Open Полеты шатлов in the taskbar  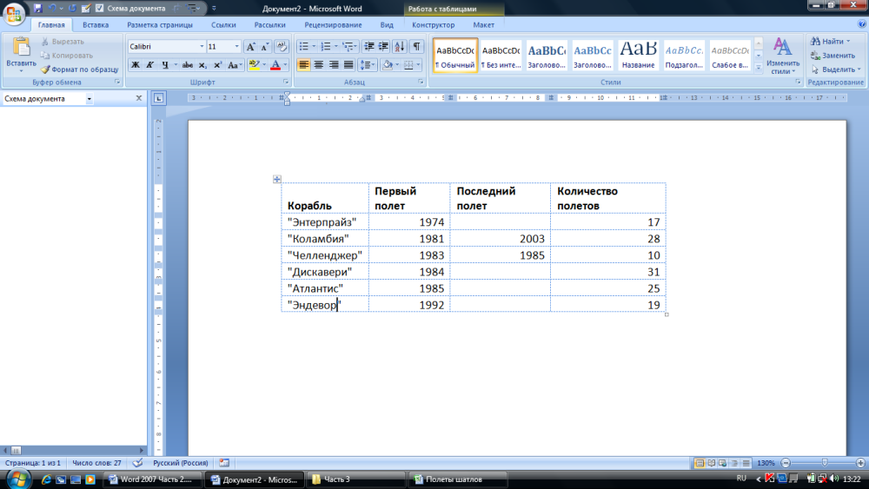(458, 479)
